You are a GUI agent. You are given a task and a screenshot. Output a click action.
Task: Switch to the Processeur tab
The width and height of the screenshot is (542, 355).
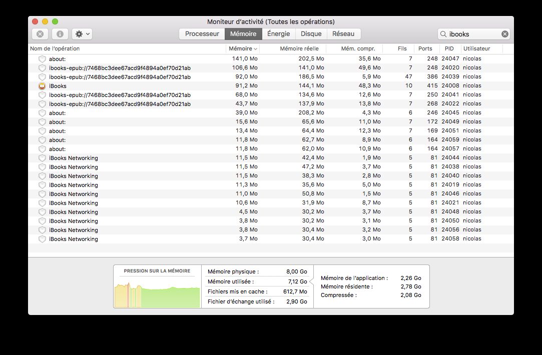tap(202, 34)
